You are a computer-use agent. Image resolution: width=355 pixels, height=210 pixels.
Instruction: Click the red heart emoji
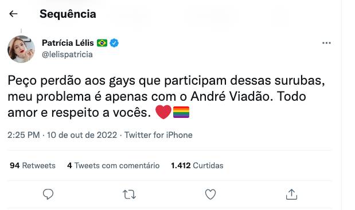(x=163, y=112)
